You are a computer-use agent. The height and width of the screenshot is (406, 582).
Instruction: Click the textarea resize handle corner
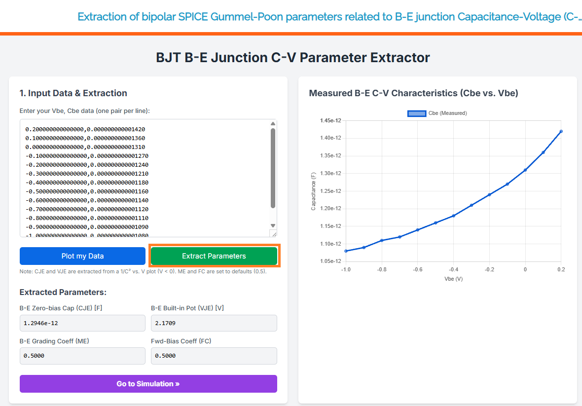click(273, 233)
